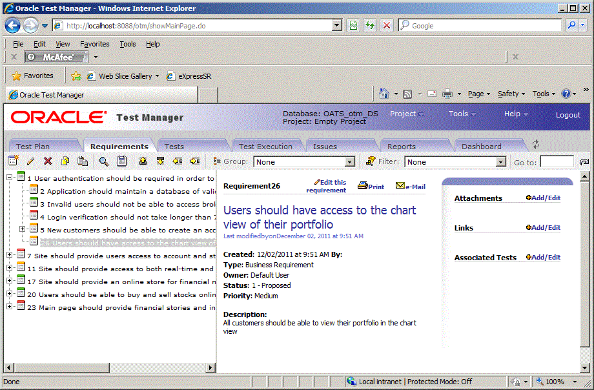The image size is (594, 390).
Task: Open the Filter dropdown list
Action: pos(501,162)
